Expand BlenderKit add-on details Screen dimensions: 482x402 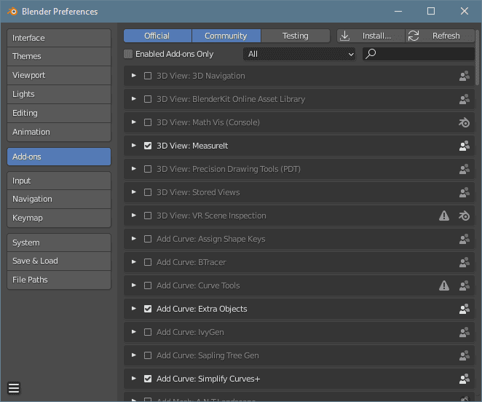tap(134, 99)
